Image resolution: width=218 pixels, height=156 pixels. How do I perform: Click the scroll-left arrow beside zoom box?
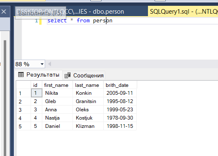[49, 64]
